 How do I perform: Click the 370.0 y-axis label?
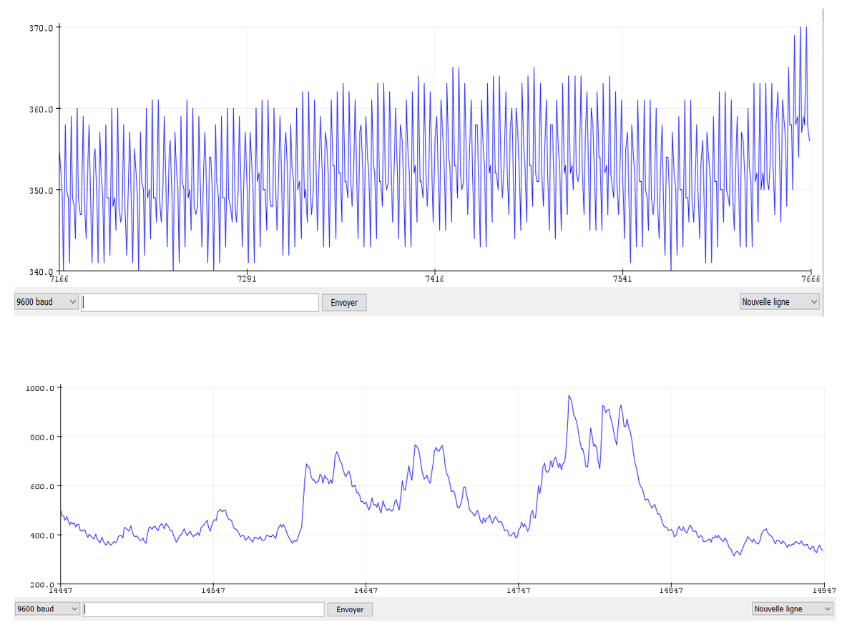coord(41,28)
